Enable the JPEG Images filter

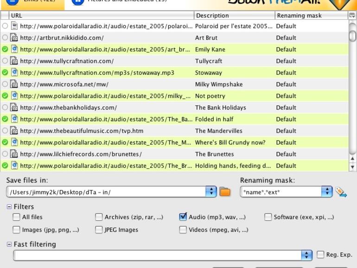99,230
